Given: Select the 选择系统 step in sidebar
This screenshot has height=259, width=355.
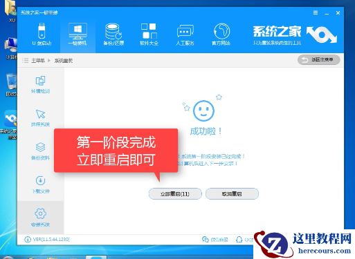Looking at the screenshot, I should pyautogui.click(x=40, y=117).
